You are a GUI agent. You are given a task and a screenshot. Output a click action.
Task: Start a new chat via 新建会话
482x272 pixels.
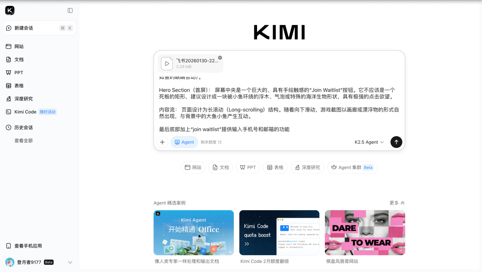(x=39, y=28)
